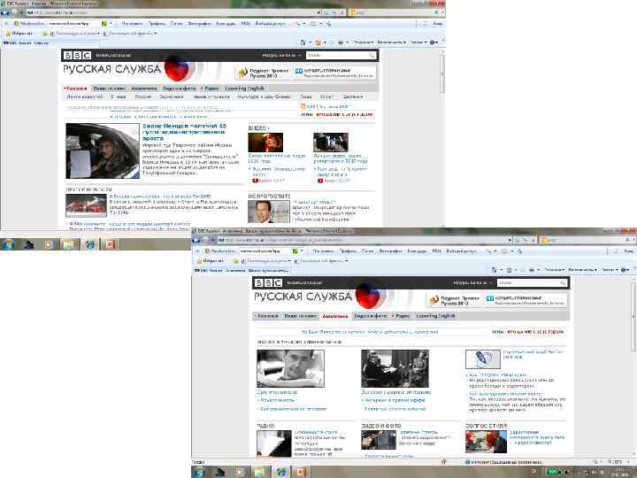Viewport: 637px width, 478px height.
Task: Click Home icon in top window command bar
Action: pos(303,42)
